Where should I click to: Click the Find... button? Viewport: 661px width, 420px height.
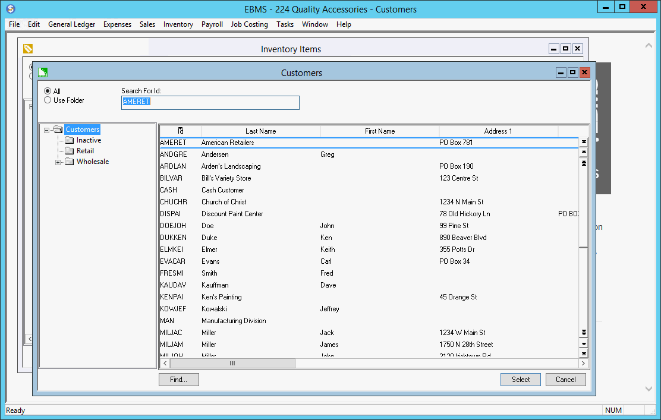pyautogui.click(x=178, y=380)
